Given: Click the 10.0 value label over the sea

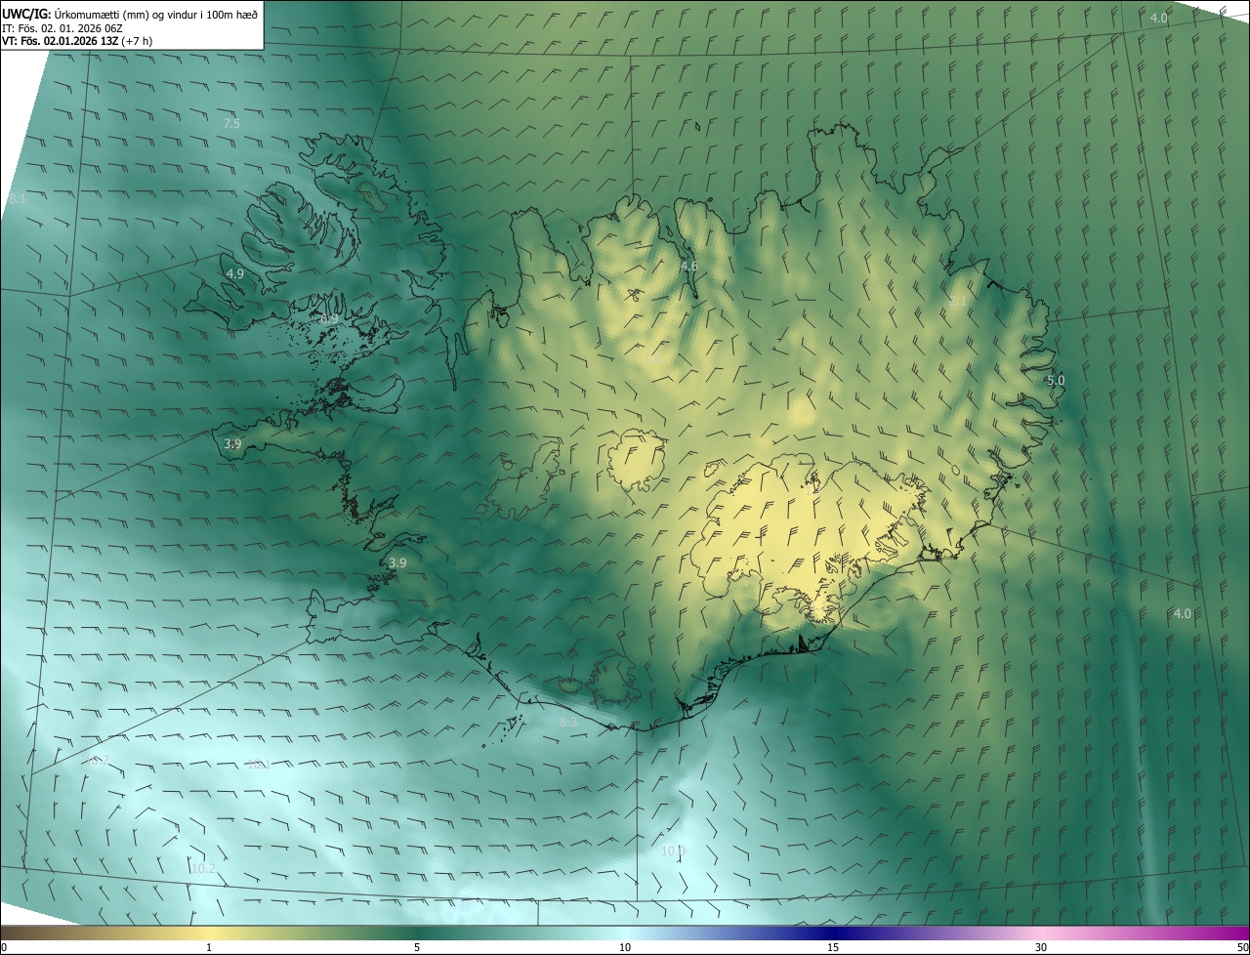Looking at the screenshot, I should pos(673,851).
